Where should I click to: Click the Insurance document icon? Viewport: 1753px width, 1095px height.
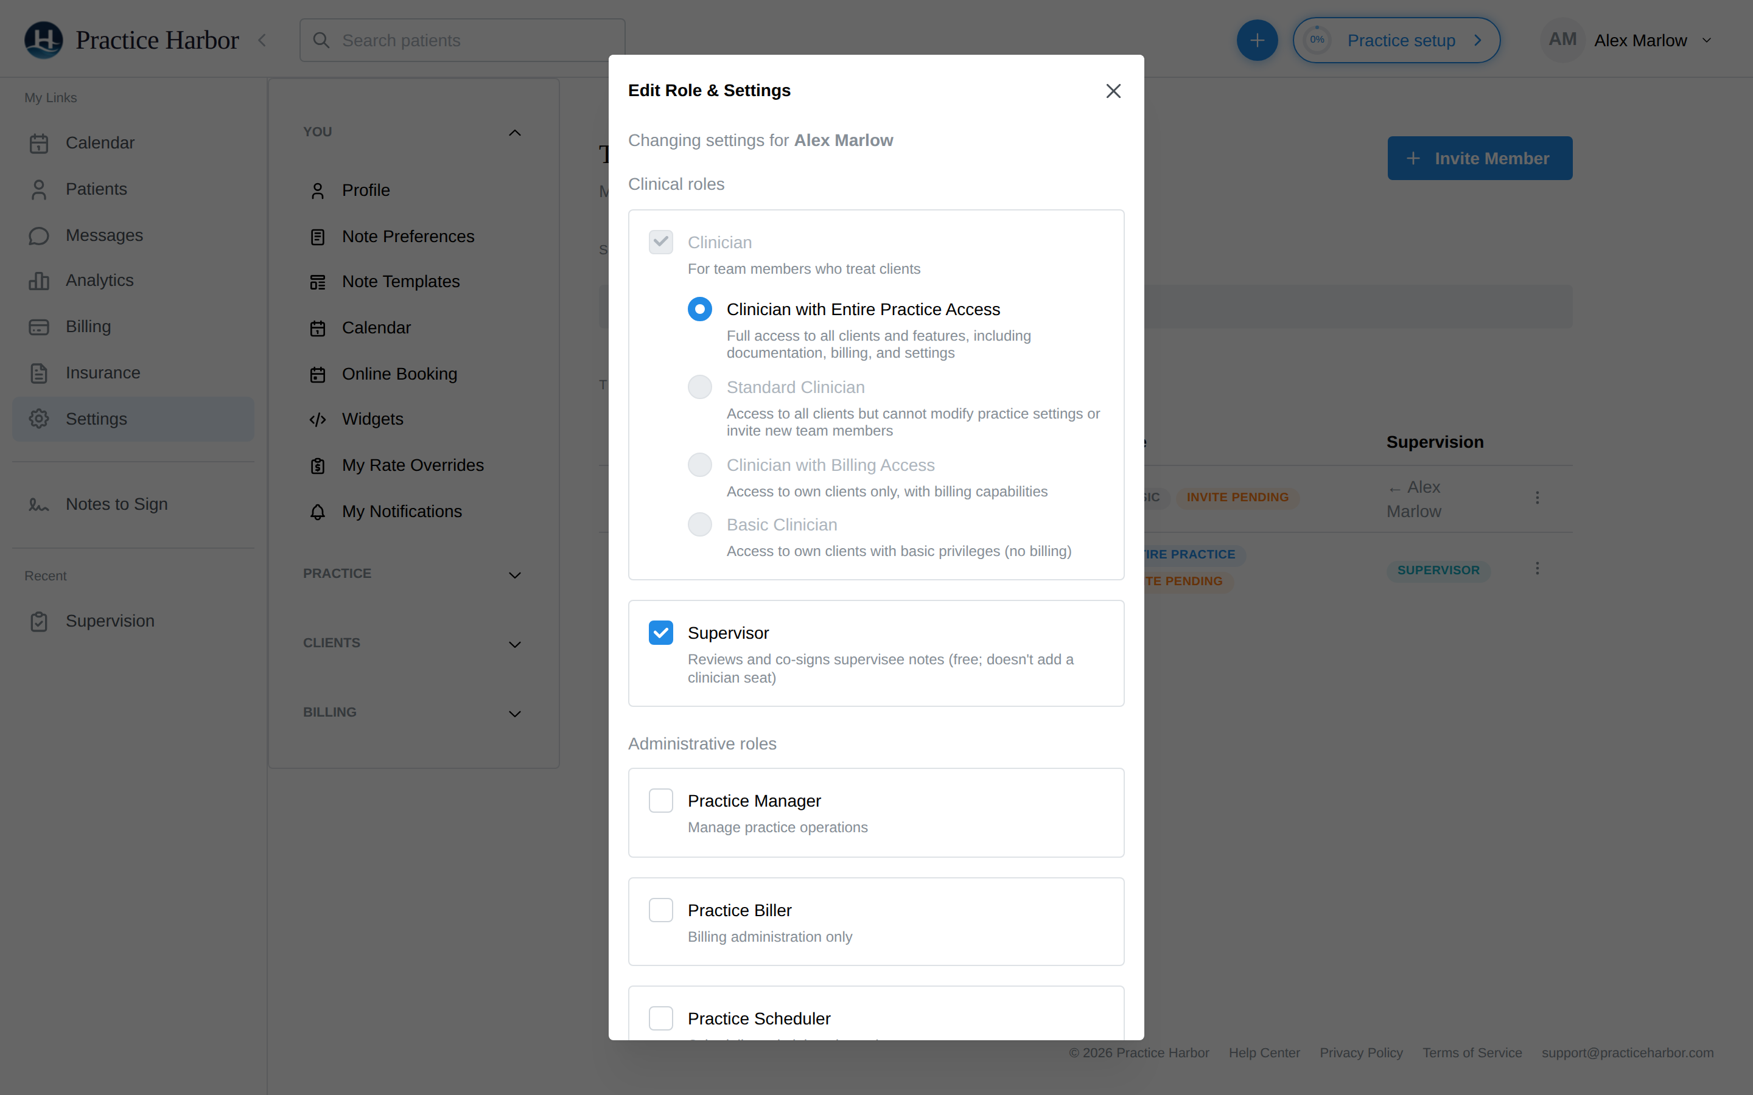click(x=39, y=374)
